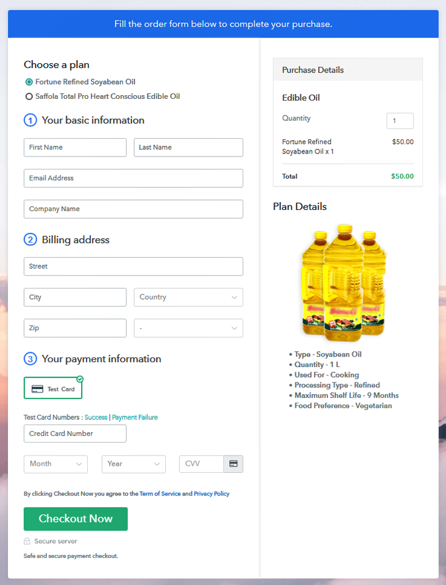Viewport: 446px width, 585px height.
Task: Focus the Email Address field
Action: pos(133,178)
